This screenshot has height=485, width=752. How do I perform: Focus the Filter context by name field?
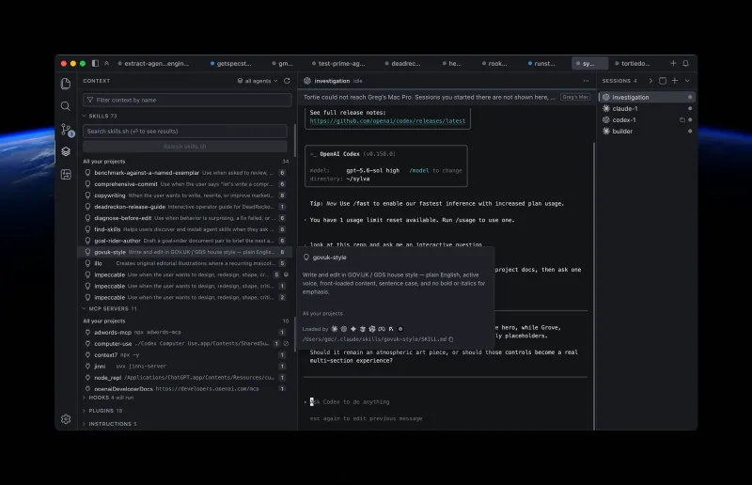pos(187,100)
